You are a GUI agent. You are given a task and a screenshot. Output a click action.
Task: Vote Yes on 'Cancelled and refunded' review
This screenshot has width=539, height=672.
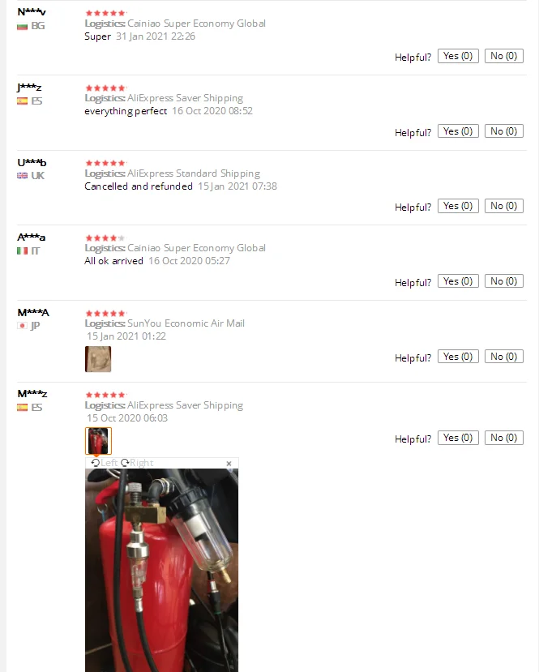[458, 206]
